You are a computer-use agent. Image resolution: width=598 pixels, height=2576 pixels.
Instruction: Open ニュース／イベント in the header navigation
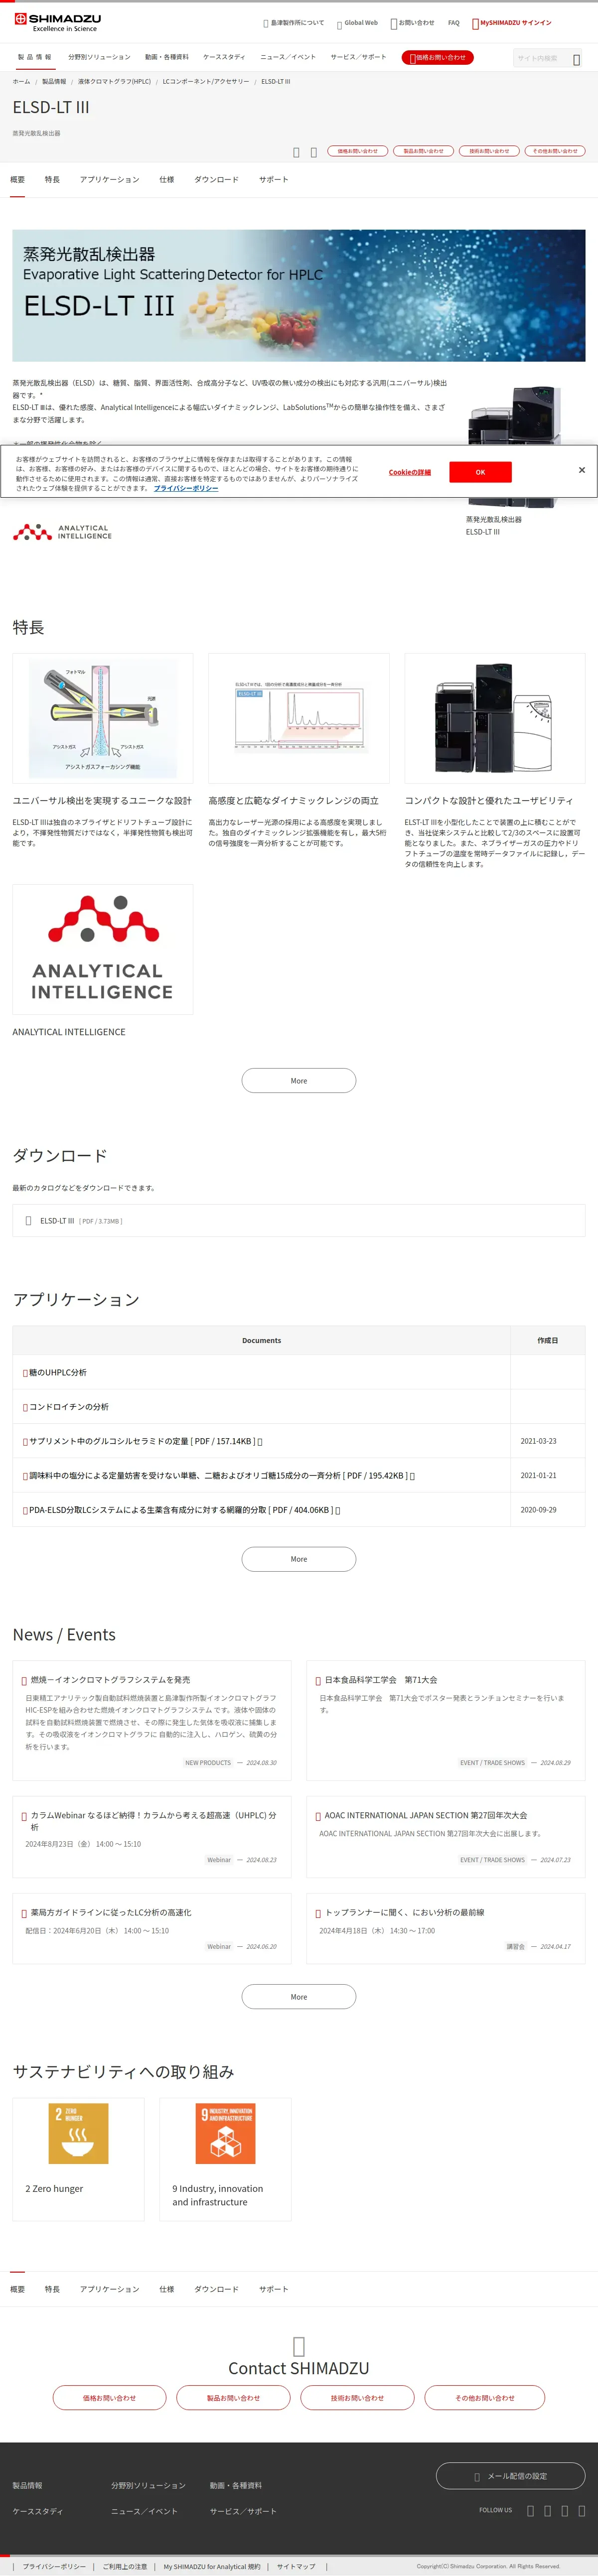(x=288, y=57)
